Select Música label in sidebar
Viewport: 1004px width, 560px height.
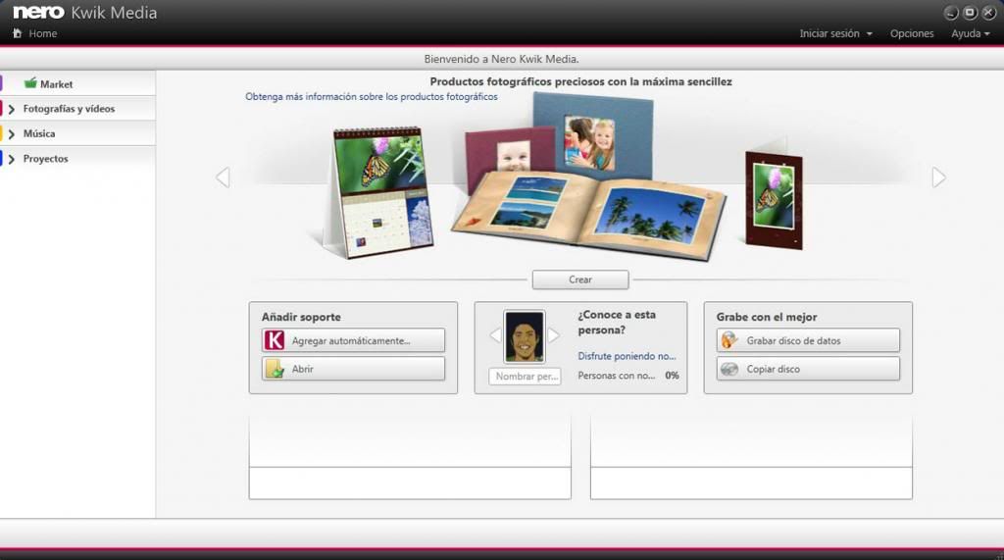39,134
